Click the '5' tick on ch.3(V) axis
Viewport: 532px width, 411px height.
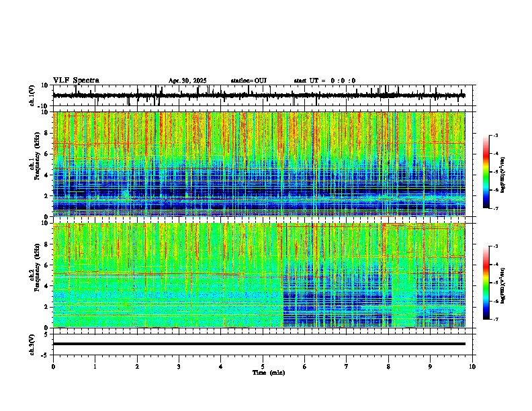coord(47,334)
